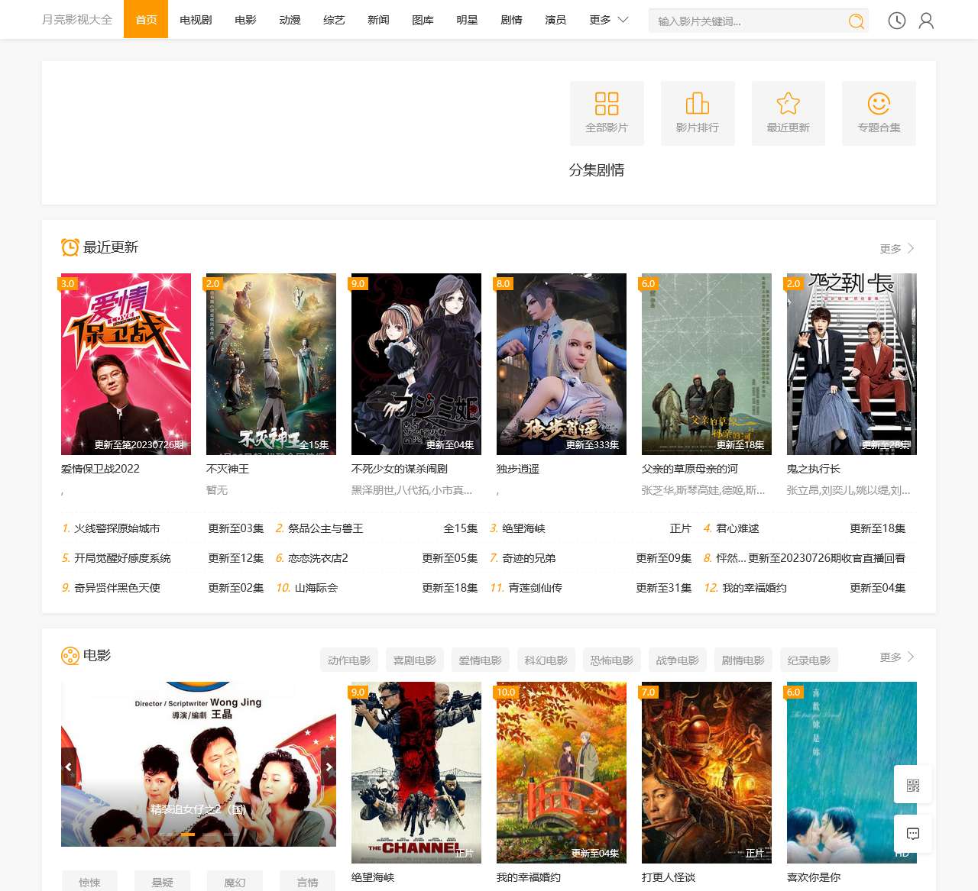Open 更多 link in 电影 section
The image size is (978, 891).
pos(897,657)
